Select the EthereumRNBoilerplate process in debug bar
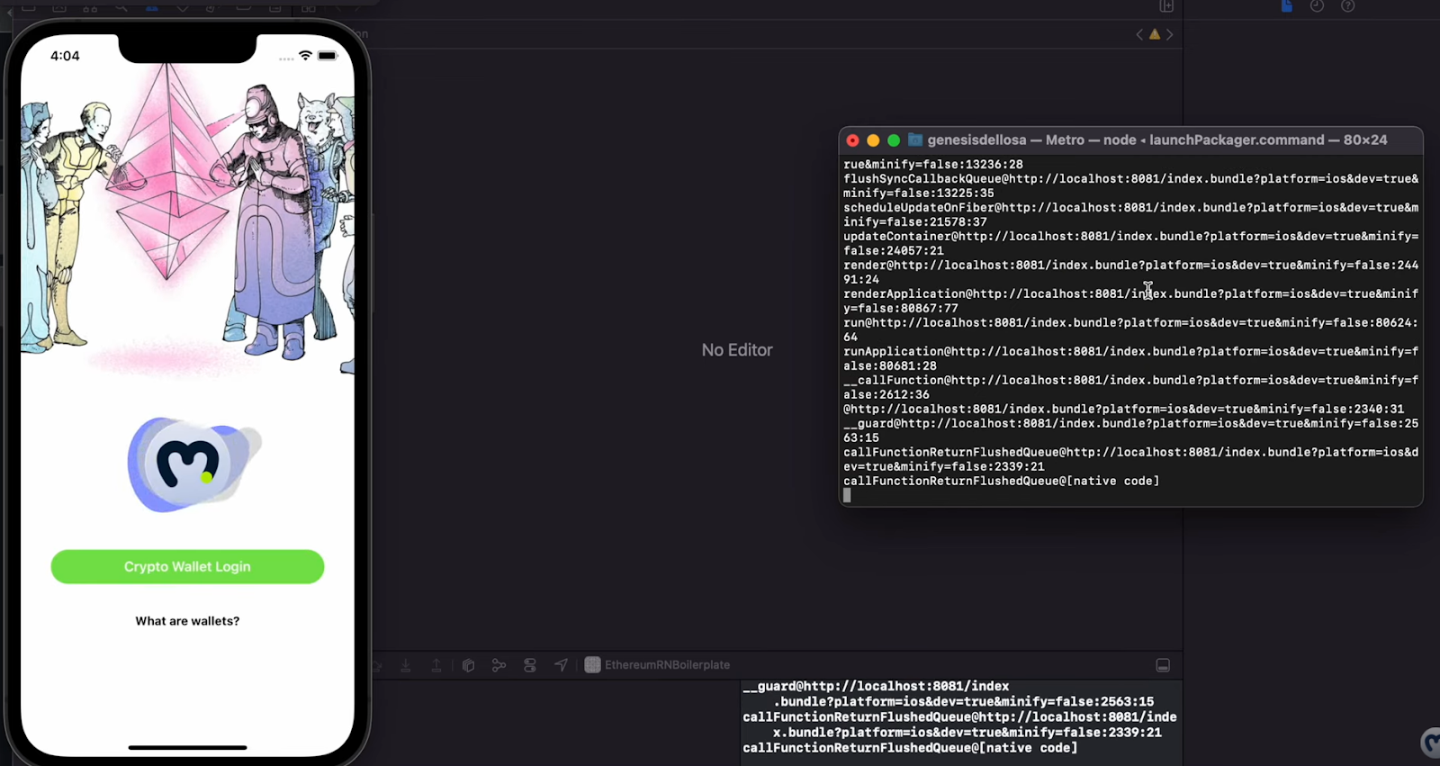 tap(657, 665)
